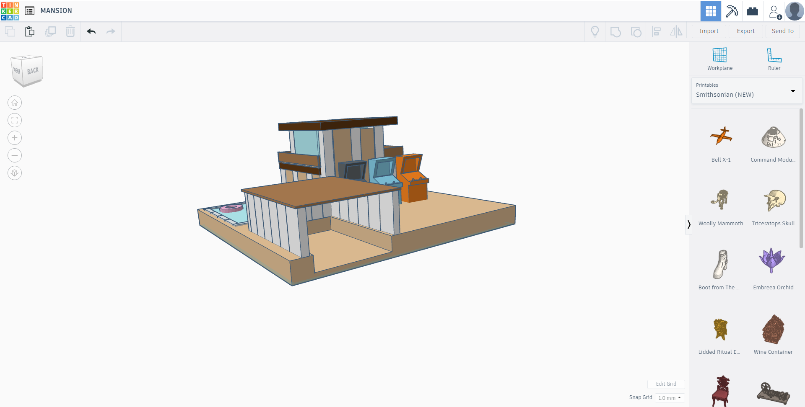The width and height of the screenshot is (805, 407).
Task: Click the Ungroup icon
Action: click(636, 31)
